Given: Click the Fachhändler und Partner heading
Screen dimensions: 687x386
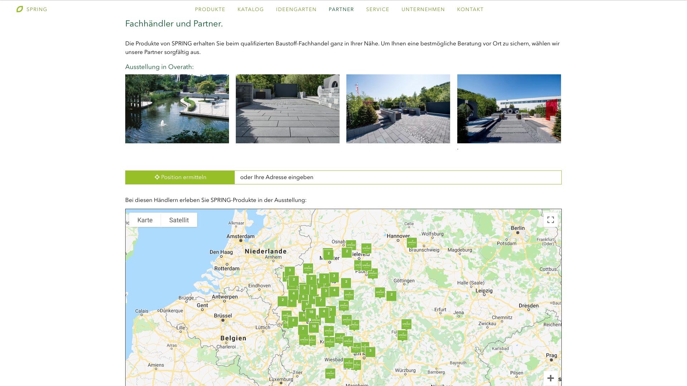Looking at the screenshot, I should click(x=174, y=24).
